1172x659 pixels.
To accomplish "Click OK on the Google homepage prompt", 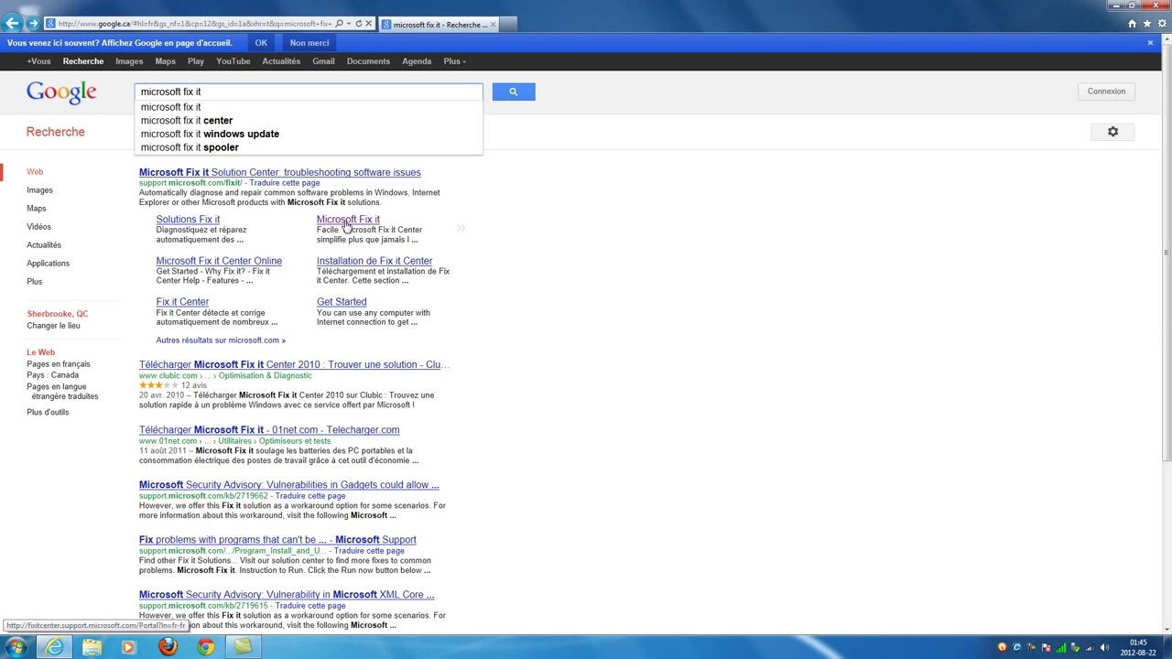I will [261, 43].
